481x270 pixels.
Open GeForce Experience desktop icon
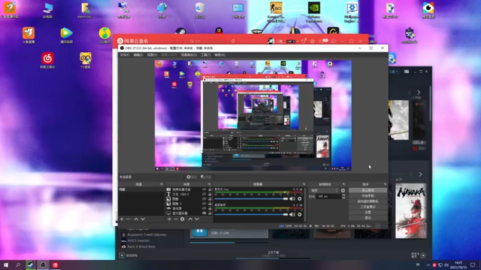pos(314,11)
